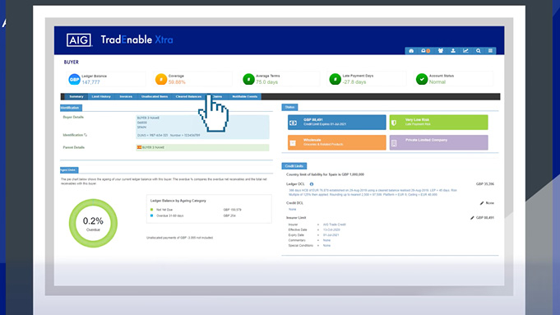The image size is (560, 315).
Task: Open the users group icon
Action: [x=441, y=51]
